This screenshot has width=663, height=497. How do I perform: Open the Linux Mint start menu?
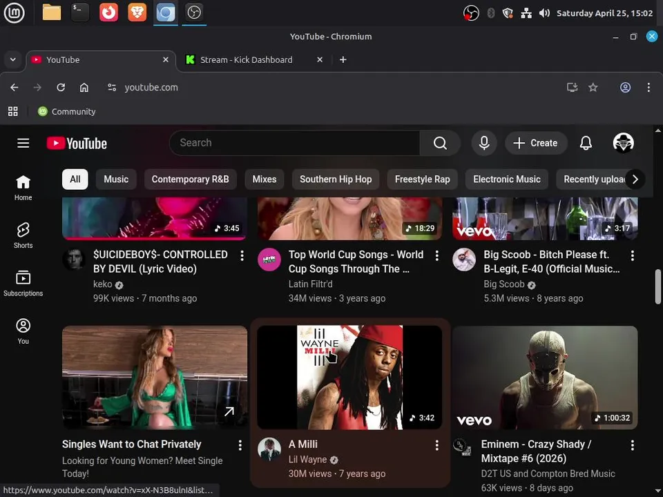pos(14,12)
